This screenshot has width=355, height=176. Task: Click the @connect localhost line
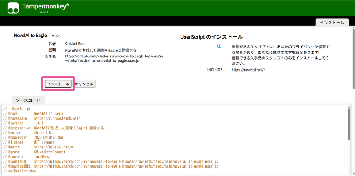(27, 157)
